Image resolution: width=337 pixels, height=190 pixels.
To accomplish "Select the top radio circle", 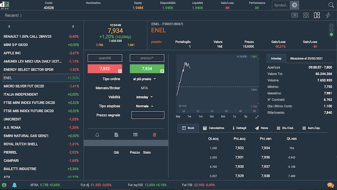I will click(x=331, y=26).
